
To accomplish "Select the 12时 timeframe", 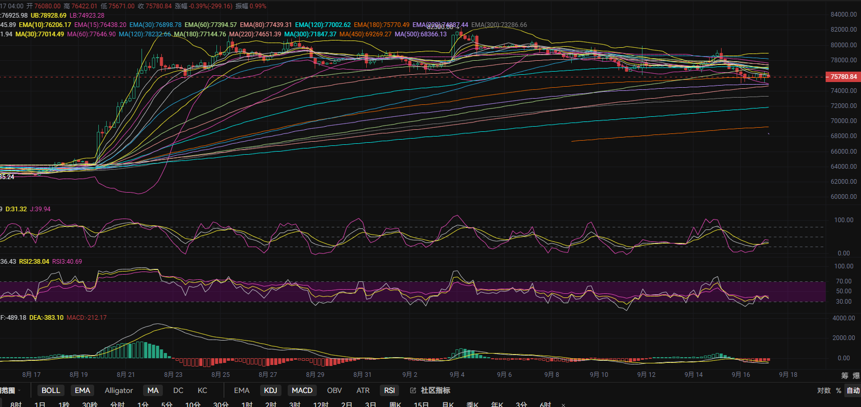I will (320, 404).
